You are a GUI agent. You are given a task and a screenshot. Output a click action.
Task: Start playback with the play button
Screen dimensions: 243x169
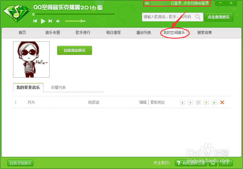click(43, 21)
